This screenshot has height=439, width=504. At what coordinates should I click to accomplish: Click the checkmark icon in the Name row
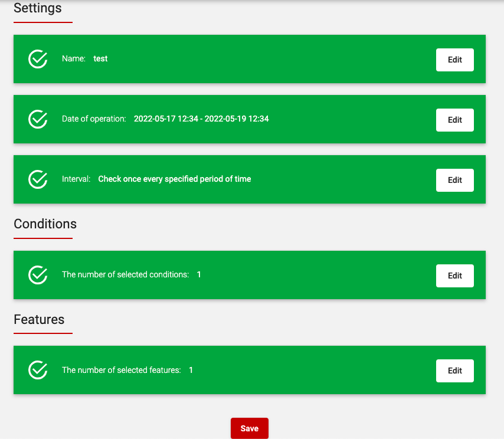pos(38,59)
